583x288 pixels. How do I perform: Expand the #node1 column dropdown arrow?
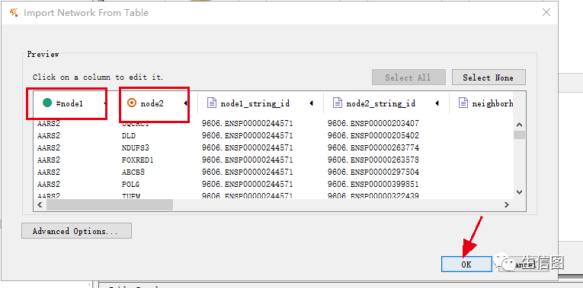(x=105, y=103)
